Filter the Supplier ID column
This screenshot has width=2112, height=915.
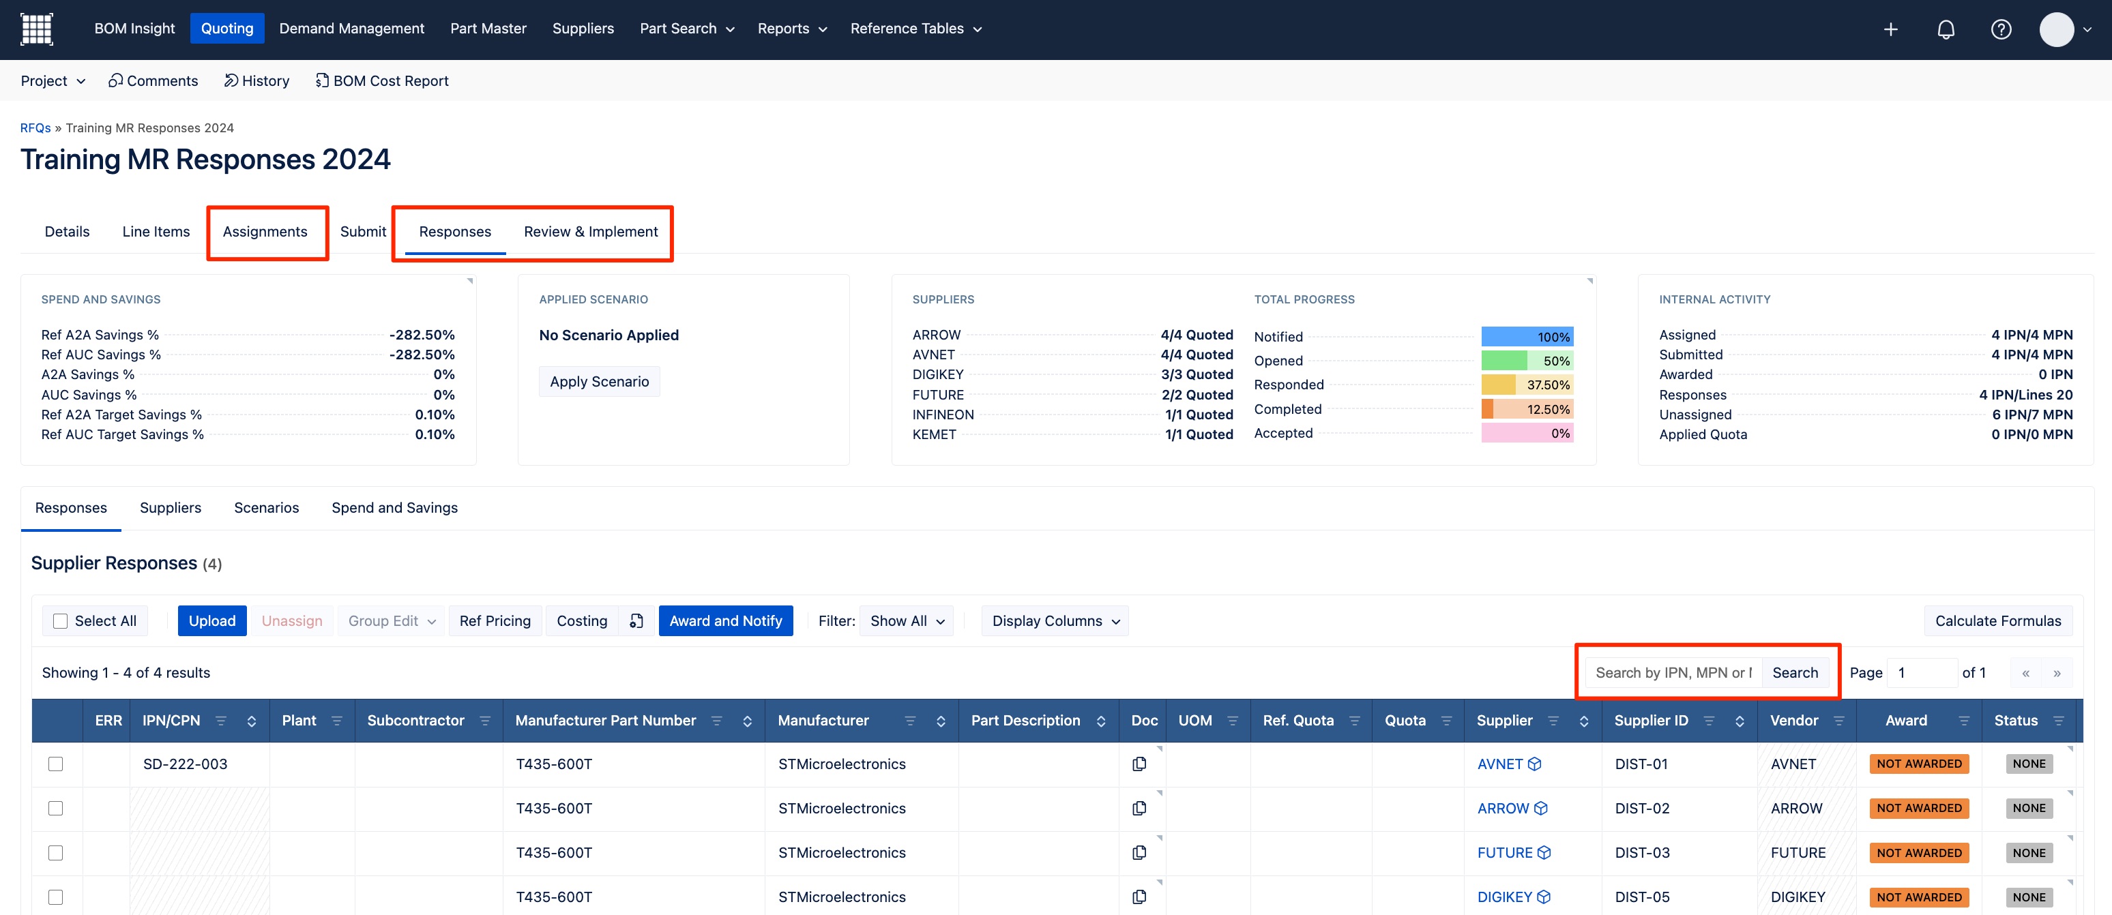[1709, 721]
